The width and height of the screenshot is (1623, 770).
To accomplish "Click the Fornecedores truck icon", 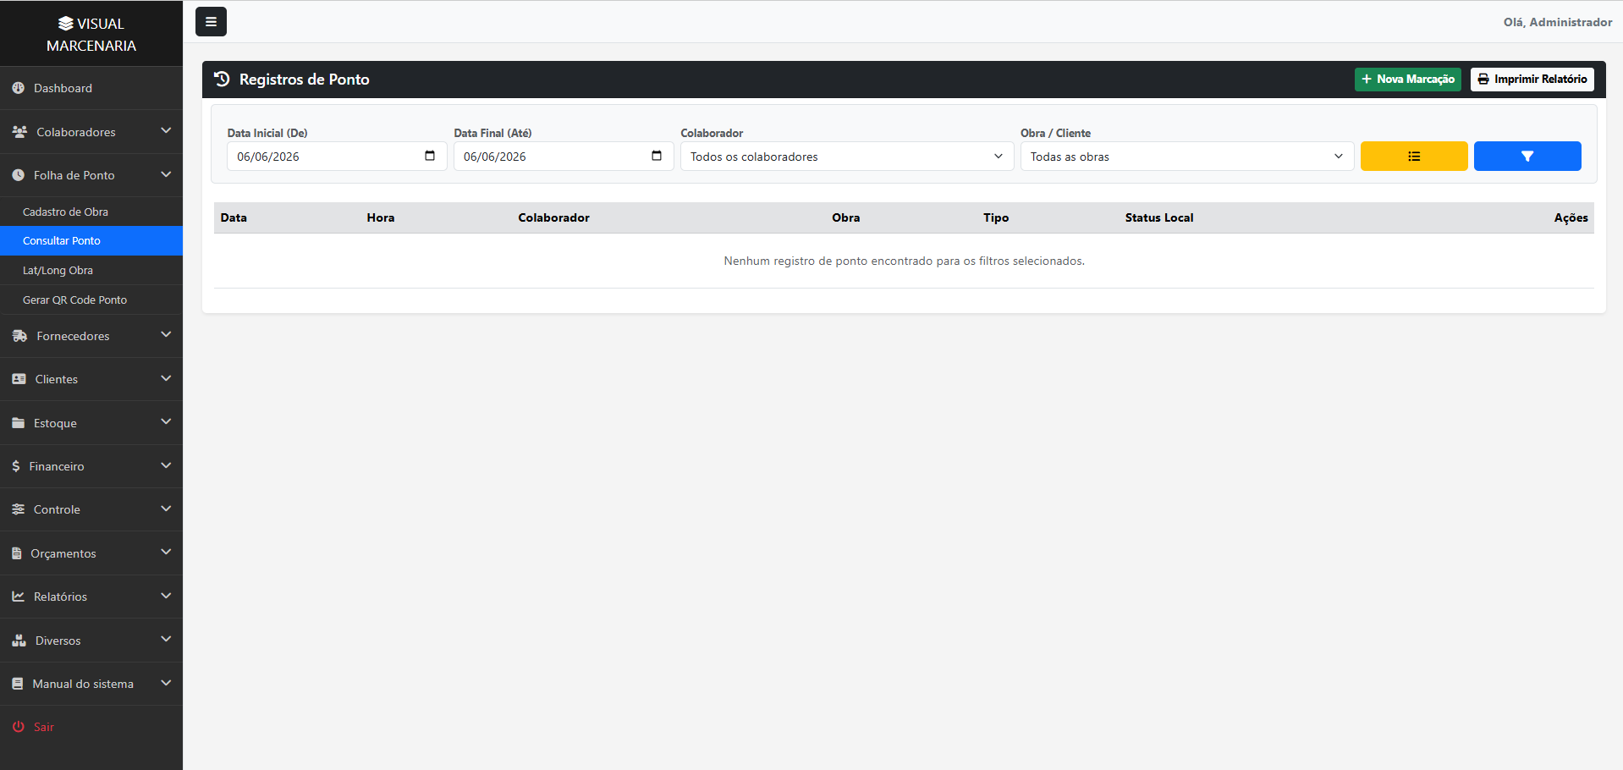I will [19, 336].
